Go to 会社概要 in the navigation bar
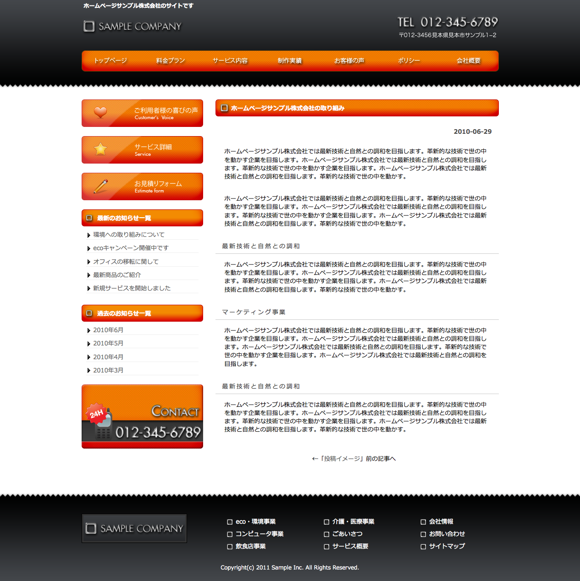This screenshot has width=580, height=581. (x=468, y=61)
